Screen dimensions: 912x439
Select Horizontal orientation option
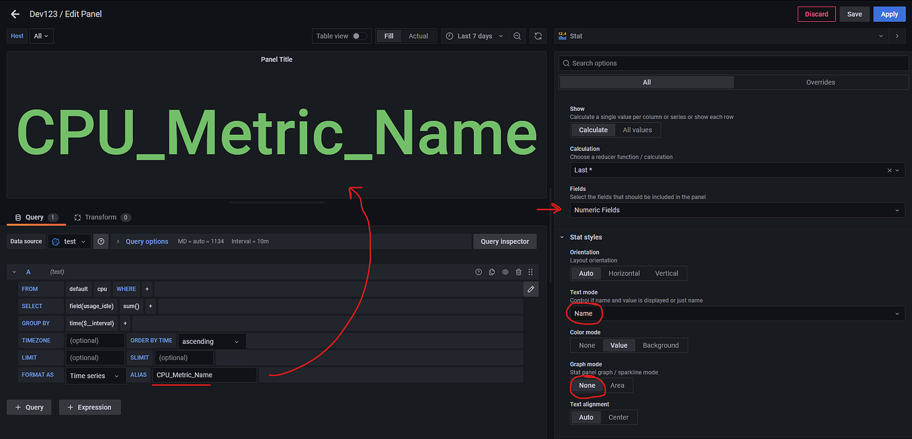click(624, 273)
